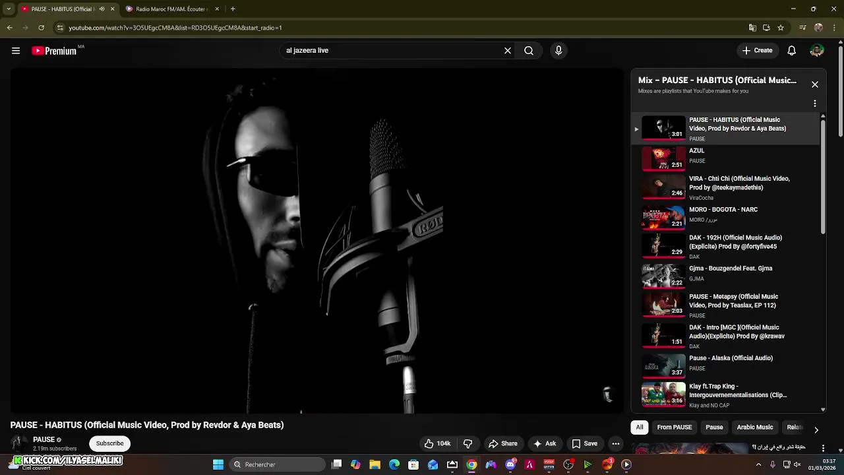The height and width of the screenshot is (475, 844).
Task: Open Microsoft Edge from the taskbar
Action: coord(394,464)
